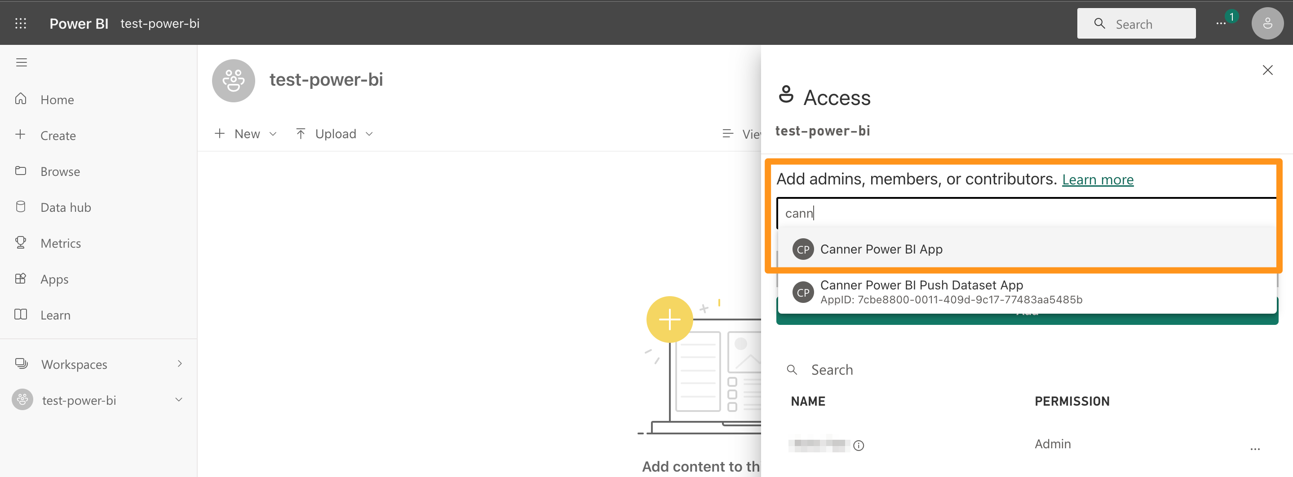The image size is (1293, 477).
Task: Click the Upload arrow icon
Action: 301,133
